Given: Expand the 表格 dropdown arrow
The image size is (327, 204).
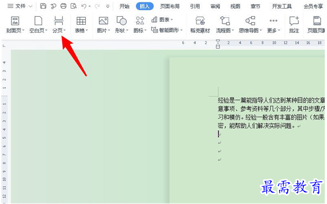Looking at the screenshot, I should [x=87, y=30].
